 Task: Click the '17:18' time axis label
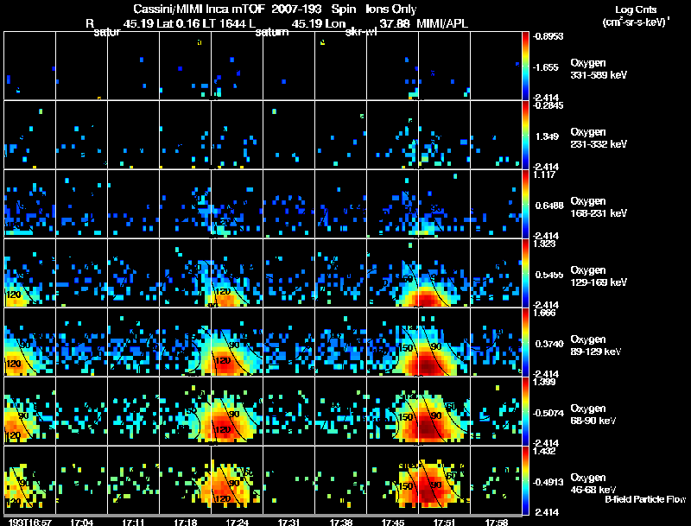point(186,523)
